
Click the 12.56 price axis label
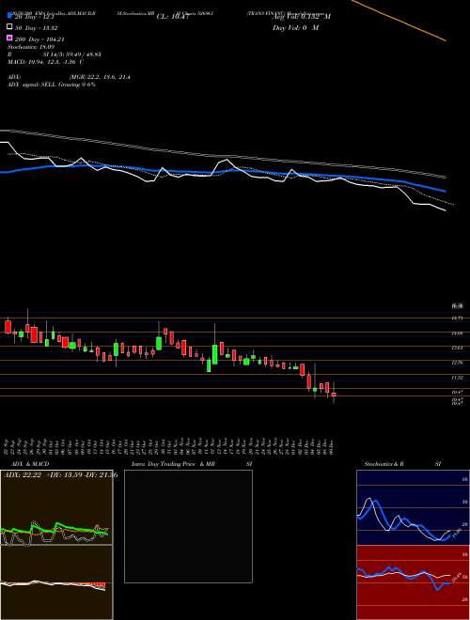point(458,363)
